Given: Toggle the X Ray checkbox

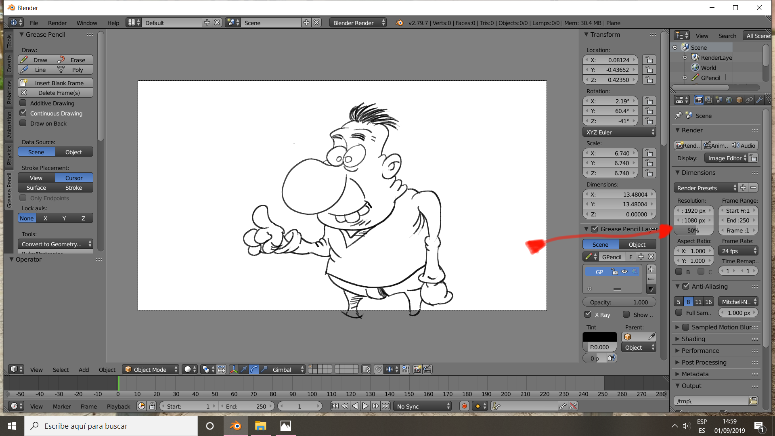Looking at the screenshot, I should click(588, 314).
